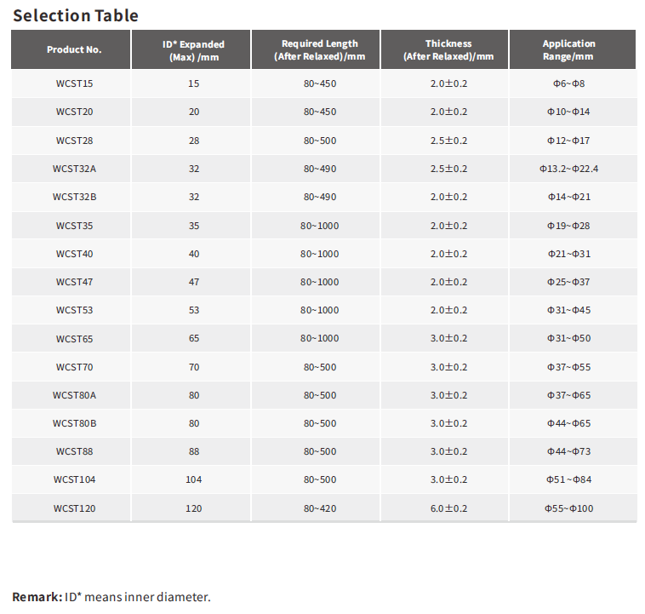Viewport: 645px width, 614px height.
Task: Click the ID* Expanded (Max) column header
Action: click(193, 49)
